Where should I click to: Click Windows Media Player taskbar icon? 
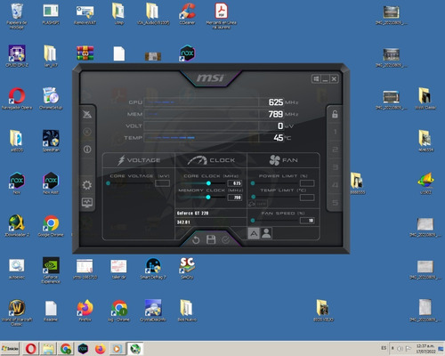click(x=117, y=349)
